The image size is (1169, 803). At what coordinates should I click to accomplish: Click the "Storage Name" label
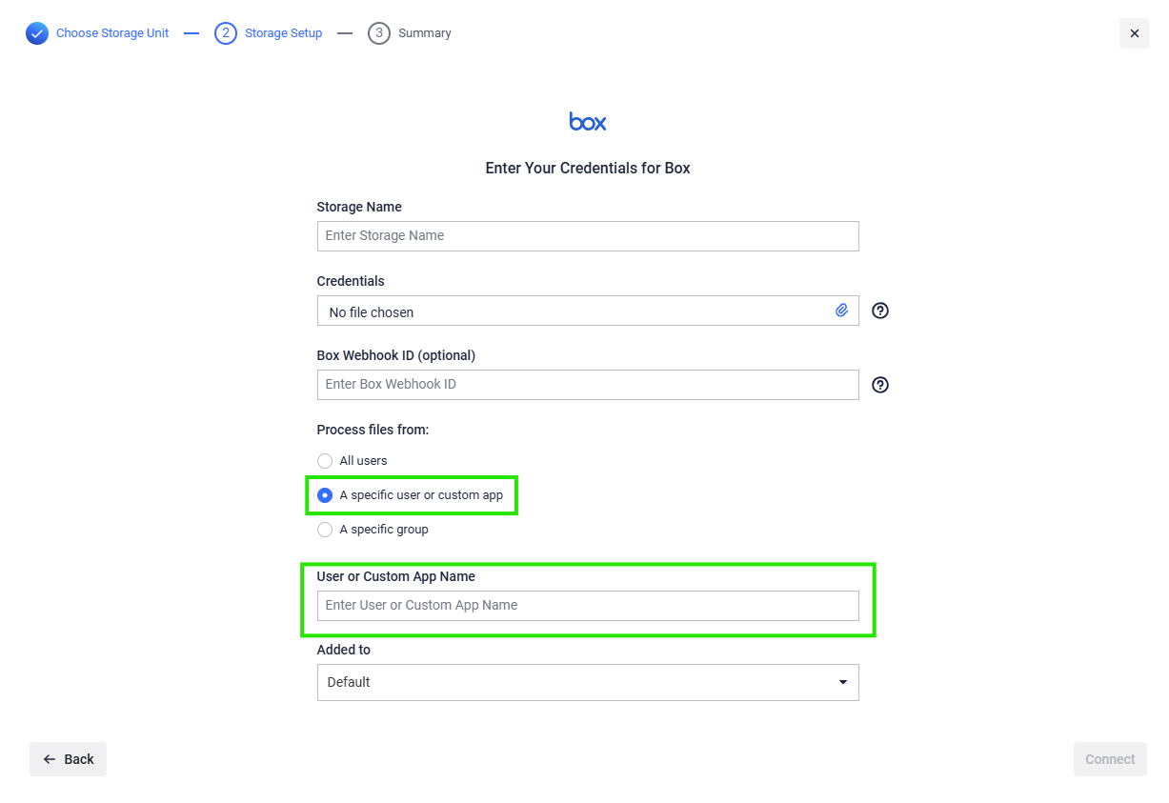[359, 207]
